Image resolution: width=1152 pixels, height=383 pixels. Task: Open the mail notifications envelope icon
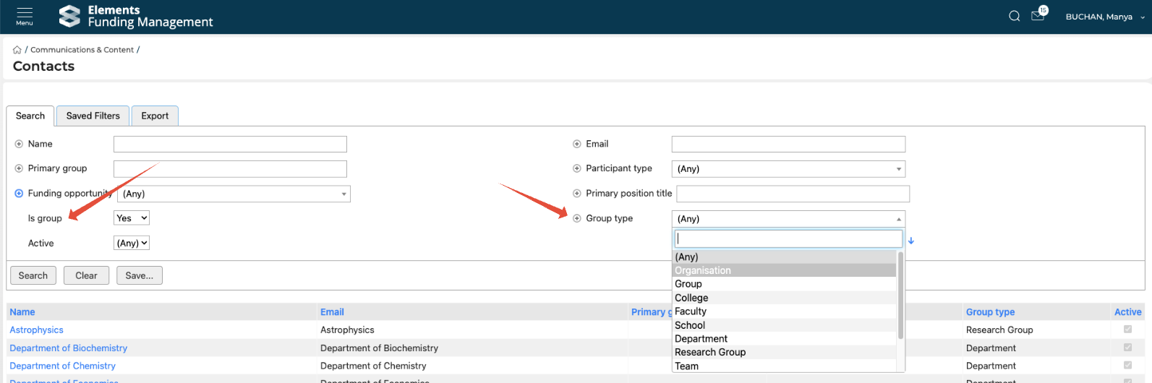[x=1038, y=17]
